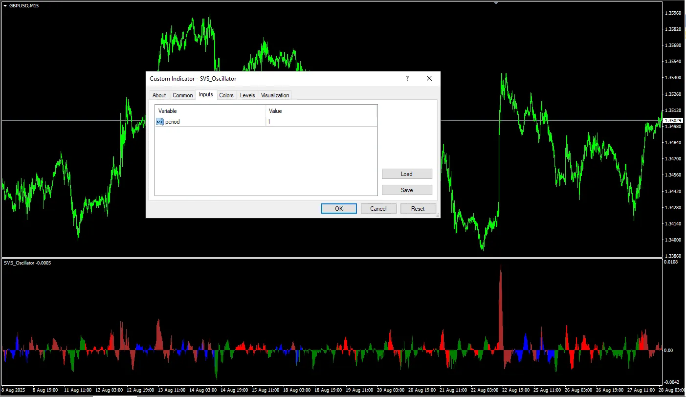
Task: Click current price label 1.35029
Action: point(674,120)
